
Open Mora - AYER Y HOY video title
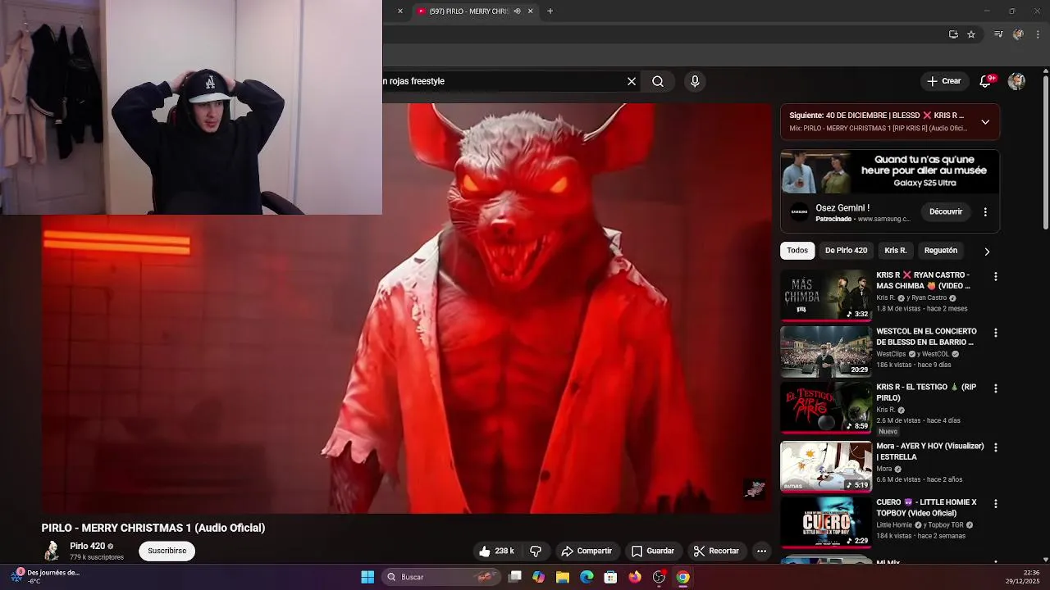pyautogui.click(x=930, y=452)
